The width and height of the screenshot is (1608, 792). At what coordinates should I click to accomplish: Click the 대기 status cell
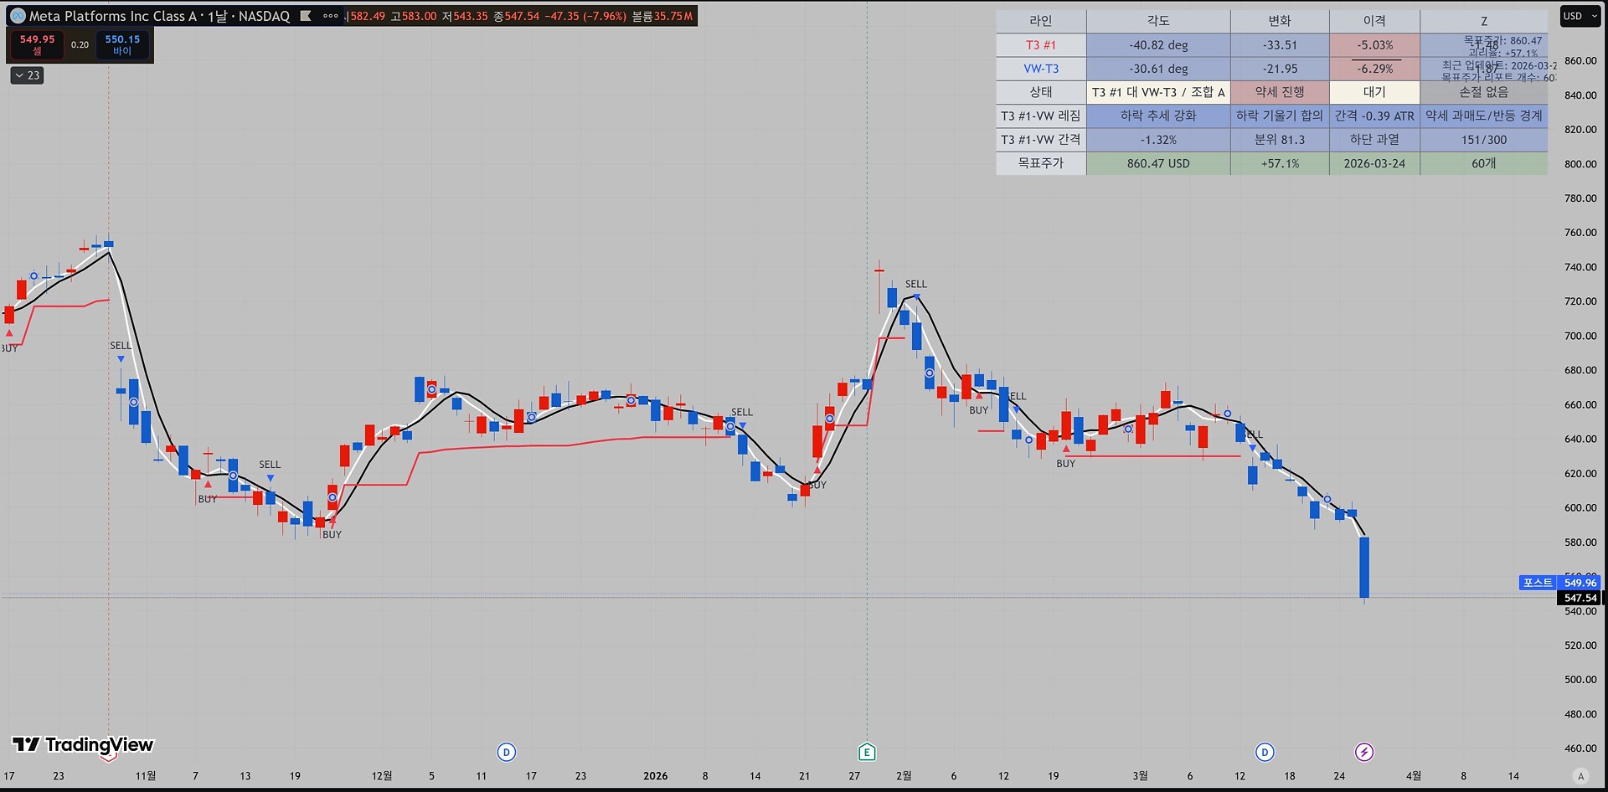[x=1374, y=92]
